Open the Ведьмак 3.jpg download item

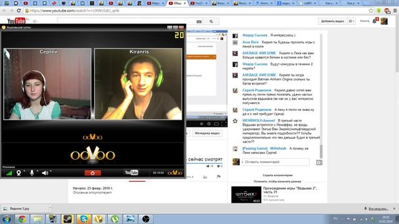(24, 208)
